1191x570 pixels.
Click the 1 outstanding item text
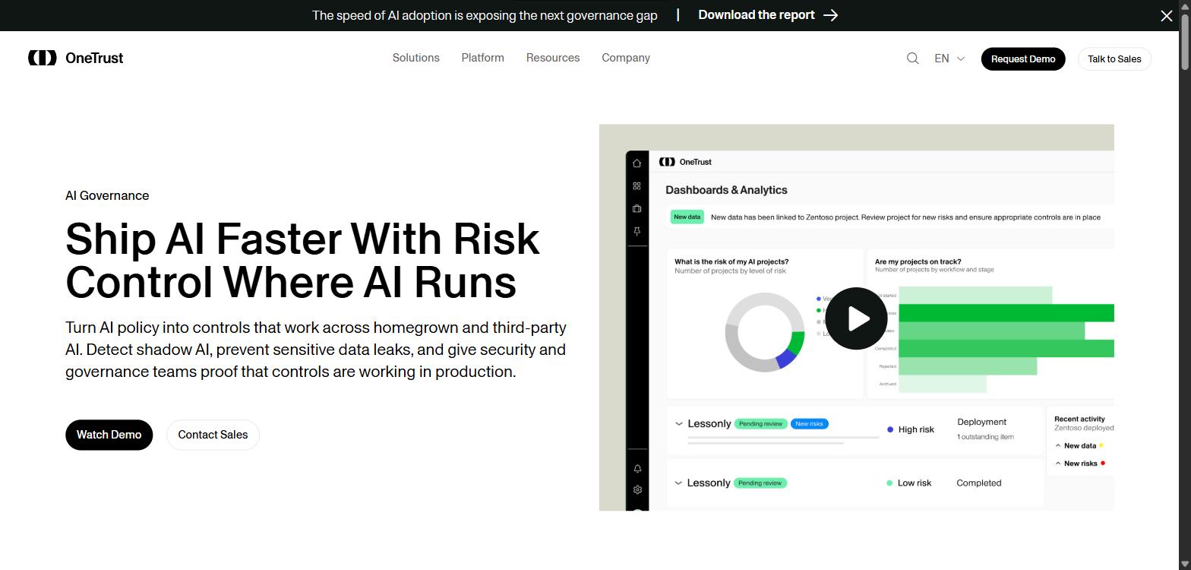click(x=985, y=437)
